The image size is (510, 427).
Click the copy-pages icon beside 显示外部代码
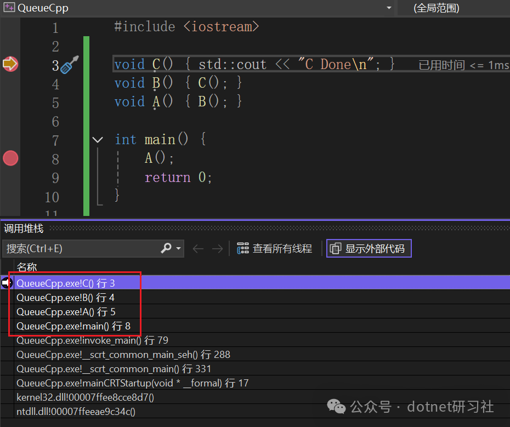point(335,248)
